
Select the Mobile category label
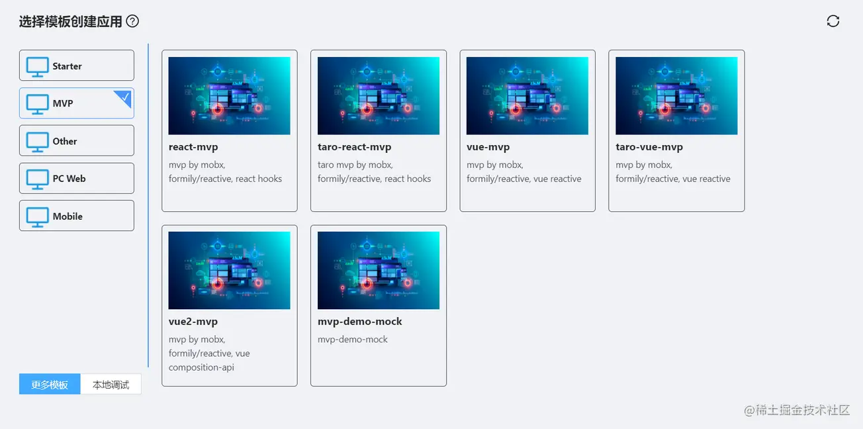pos(68,216)
